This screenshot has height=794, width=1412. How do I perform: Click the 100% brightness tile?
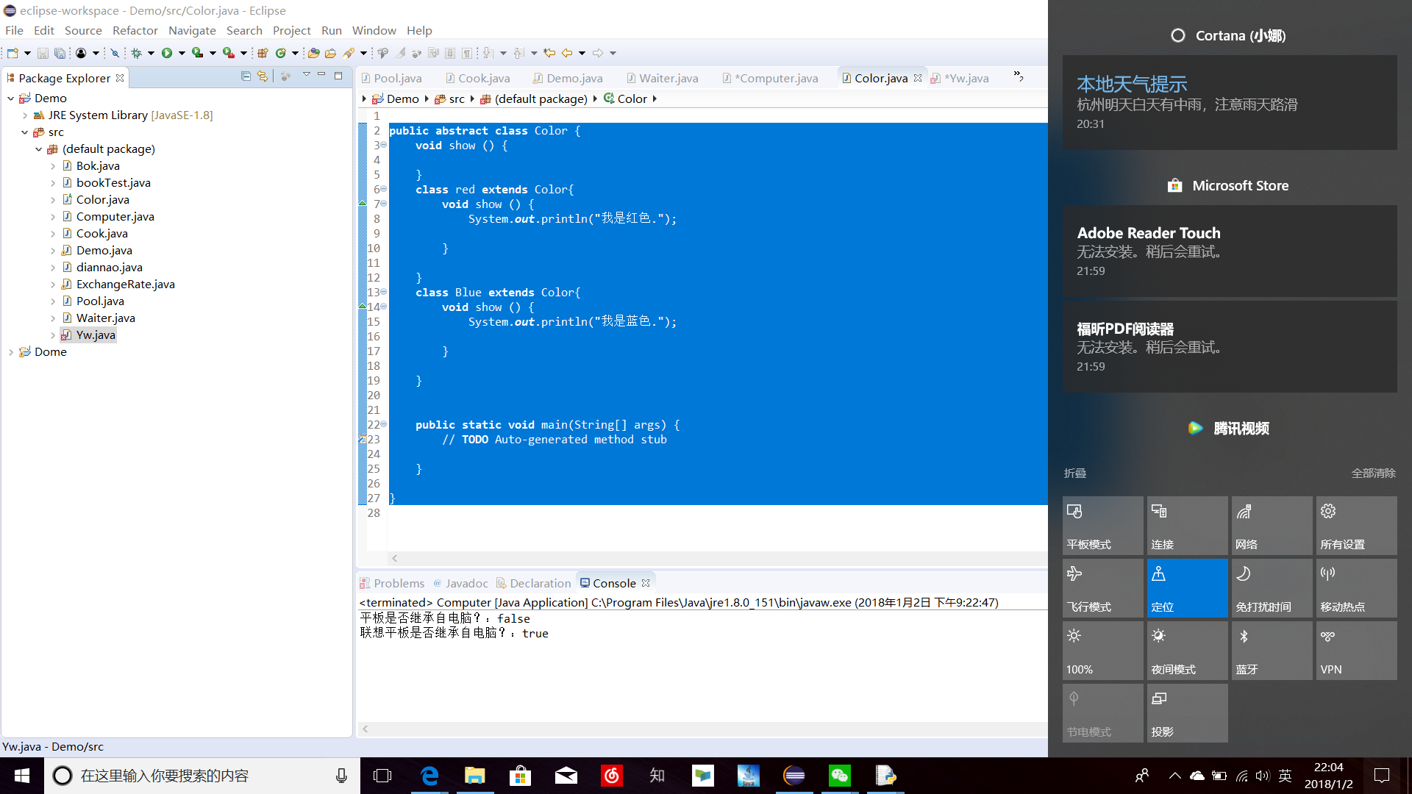coord(1102,651)
